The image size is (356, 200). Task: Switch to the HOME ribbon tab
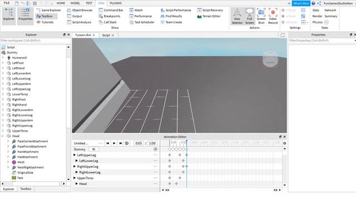[61, 3]
